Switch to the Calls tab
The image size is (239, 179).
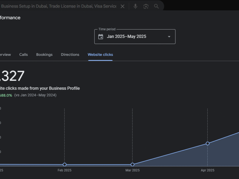click(x=24, y=55)
